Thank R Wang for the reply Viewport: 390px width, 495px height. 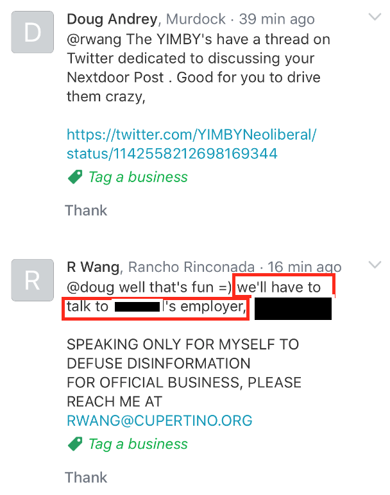86,477
